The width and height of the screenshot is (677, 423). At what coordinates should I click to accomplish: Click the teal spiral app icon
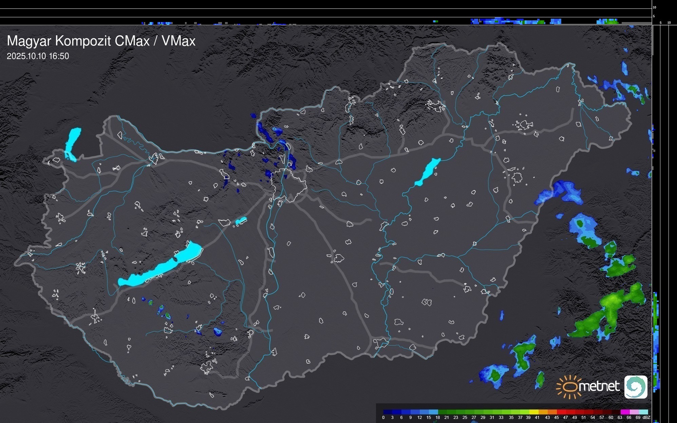tap(636, 387)
